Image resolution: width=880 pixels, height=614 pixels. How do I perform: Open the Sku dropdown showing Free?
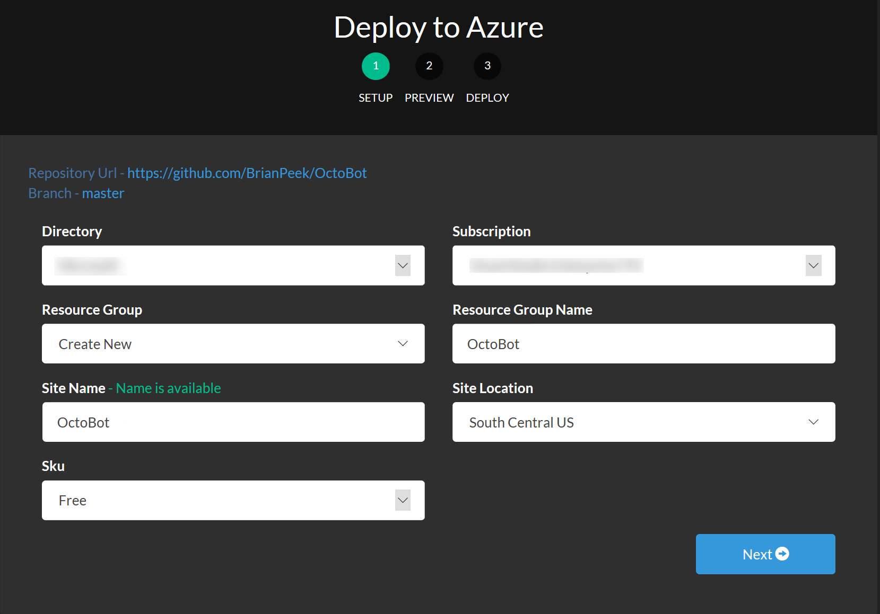(233, 500)
